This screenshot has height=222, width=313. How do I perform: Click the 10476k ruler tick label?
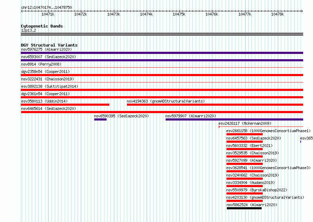point(212,14)
